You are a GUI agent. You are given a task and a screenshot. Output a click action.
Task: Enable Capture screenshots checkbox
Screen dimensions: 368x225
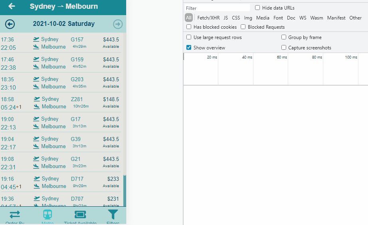284,47
